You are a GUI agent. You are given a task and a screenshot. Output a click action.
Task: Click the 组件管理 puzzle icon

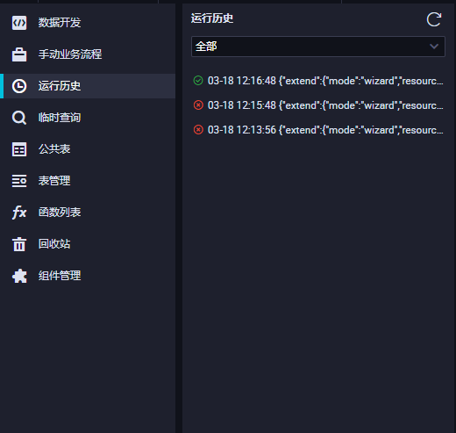19,276
